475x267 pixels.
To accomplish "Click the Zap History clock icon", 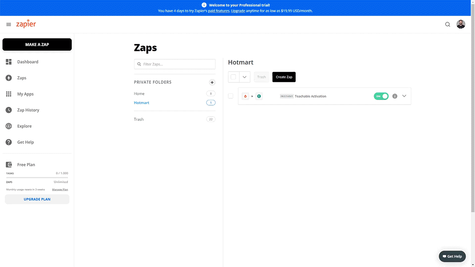I will [9, 110].
